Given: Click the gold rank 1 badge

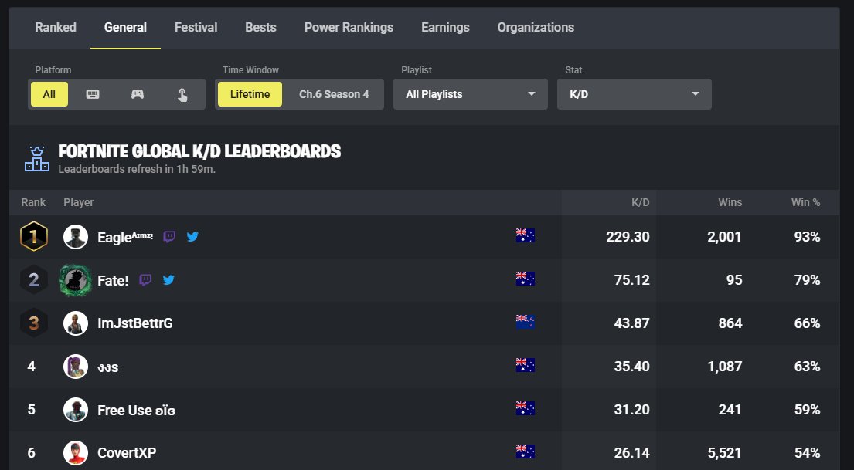Looking at the screenshot, I should (x=34, y=236).
